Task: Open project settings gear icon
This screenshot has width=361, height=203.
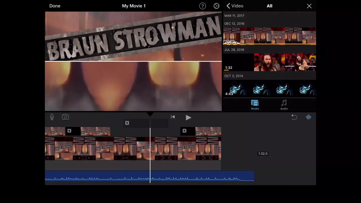Action: (216, 6)
